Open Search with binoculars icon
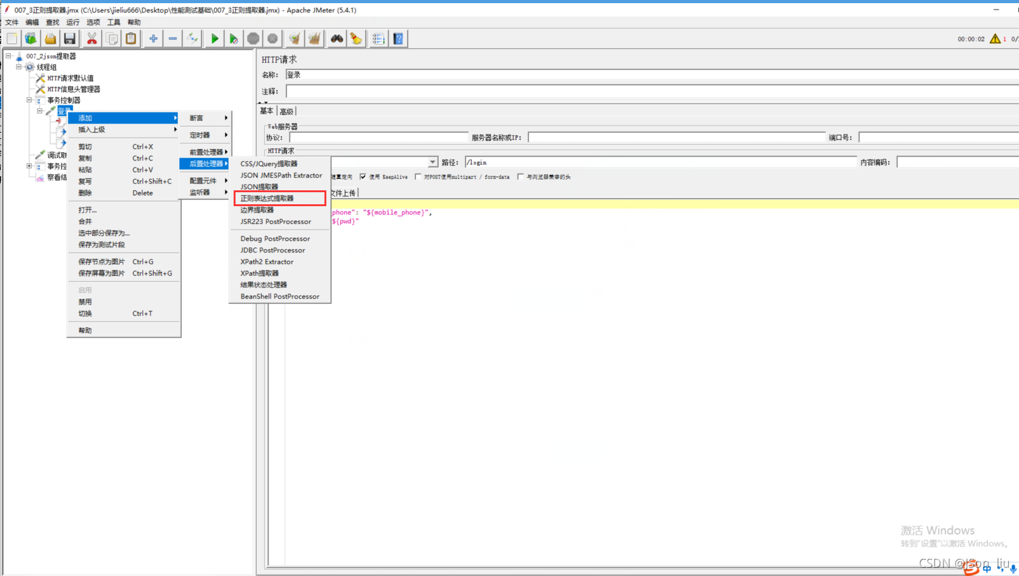This screenshot has height=576, width=1019. (336, 39)
